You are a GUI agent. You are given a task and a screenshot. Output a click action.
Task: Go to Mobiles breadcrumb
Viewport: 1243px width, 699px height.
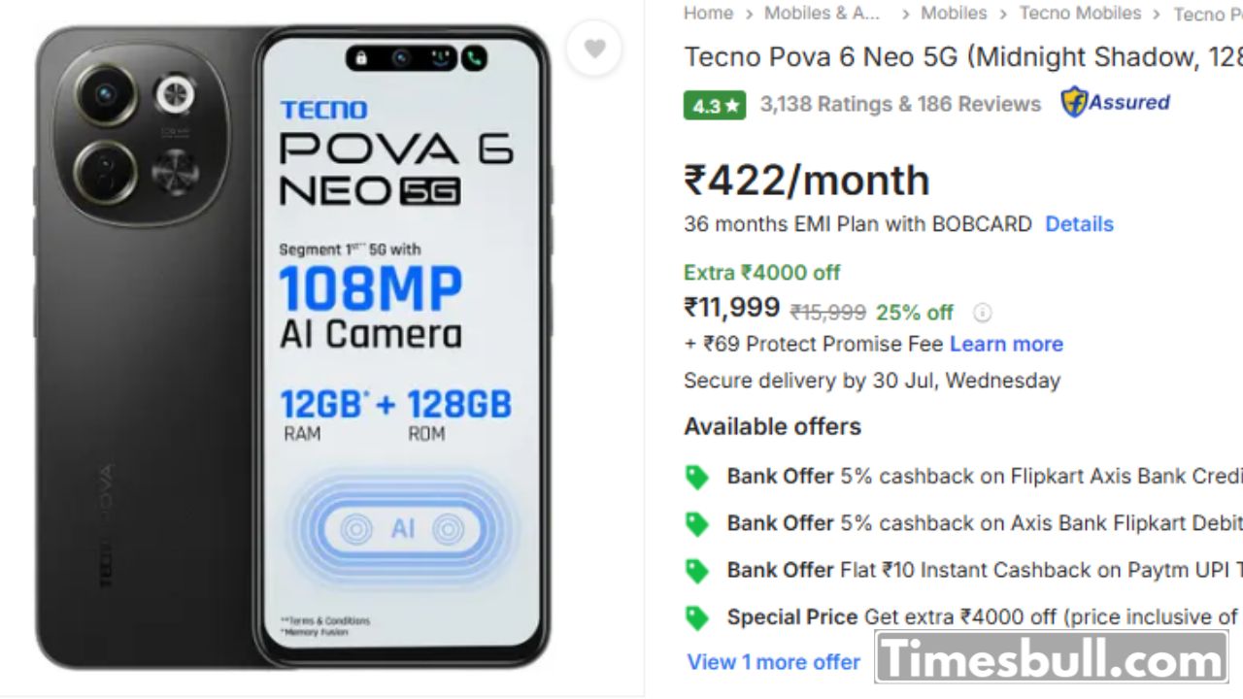coord(954,13)
